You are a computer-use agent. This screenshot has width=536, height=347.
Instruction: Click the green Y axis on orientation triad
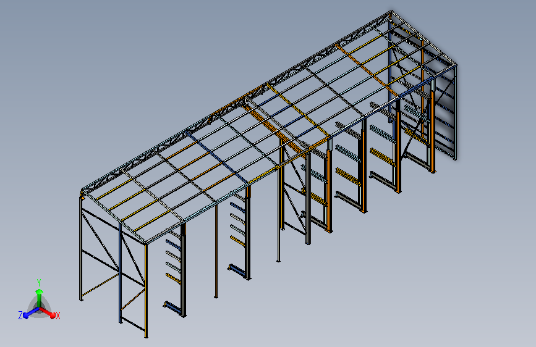40,298
